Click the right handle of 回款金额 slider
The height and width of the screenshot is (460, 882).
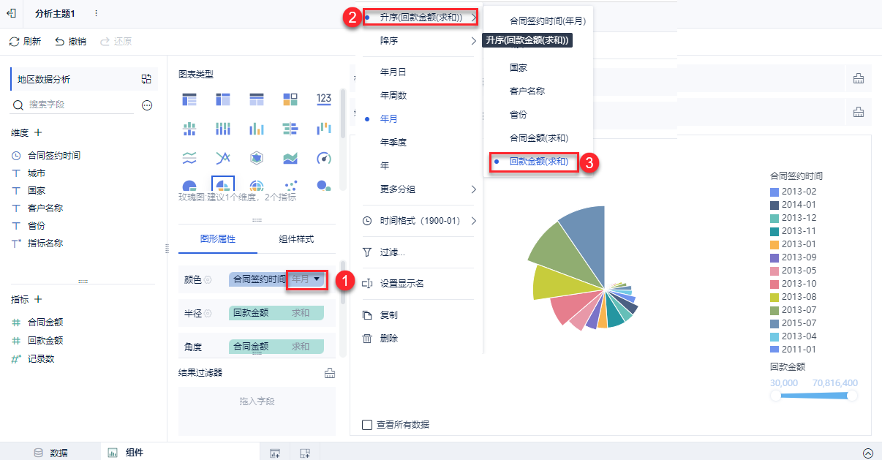click(852, 396)
